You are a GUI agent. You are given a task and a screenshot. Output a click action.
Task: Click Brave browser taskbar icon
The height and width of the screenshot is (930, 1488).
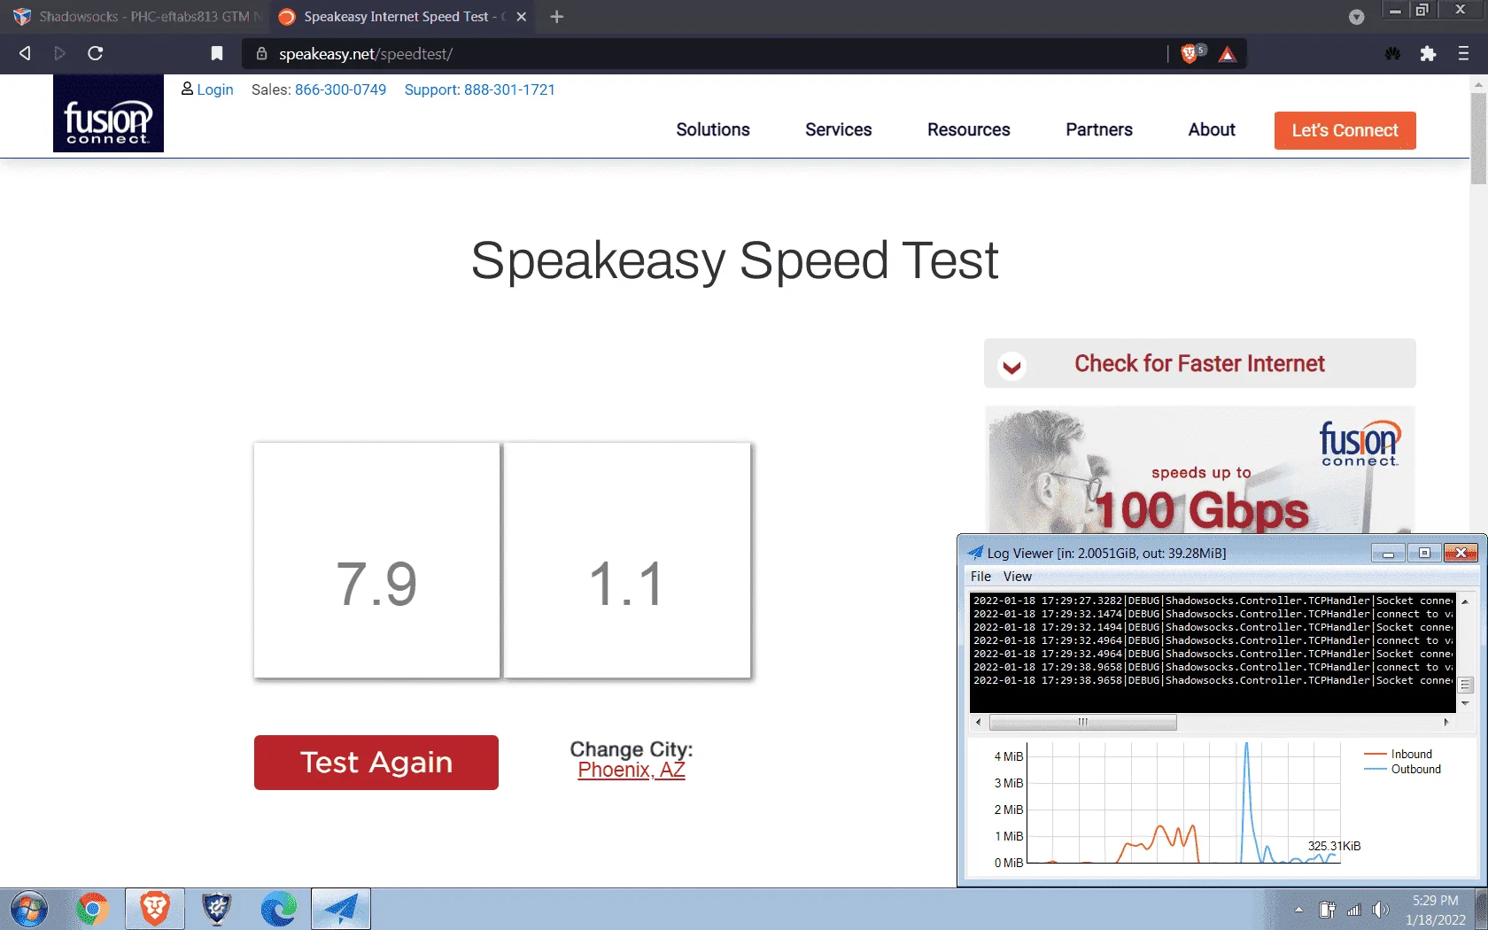(155, 909)
